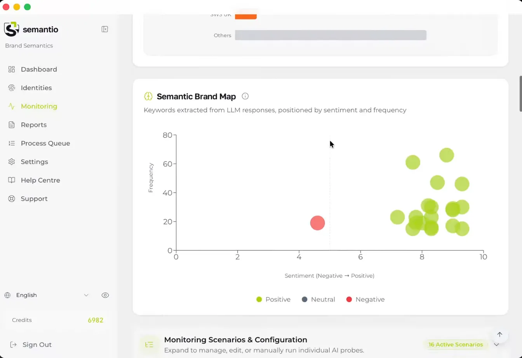Toggle the Positive legend series
The height and width of the screenshot is (358, 522).
pyautogui.click(x=273, y=299)
